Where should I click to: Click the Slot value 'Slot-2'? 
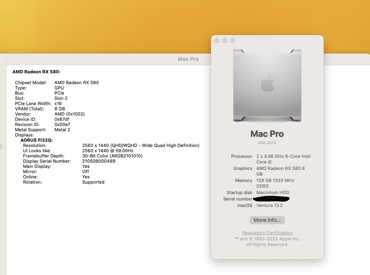[x=61, y=98]
